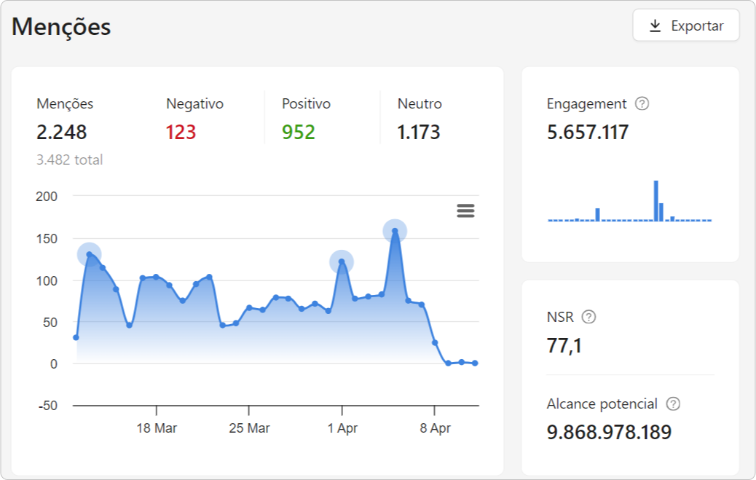Click the highest peak marker near 160
Screen dimensions: 756x480
click(x=395, y=231)
